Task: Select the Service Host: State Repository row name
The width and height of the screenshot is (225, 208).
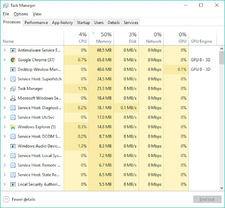Action: coord(39,175)
